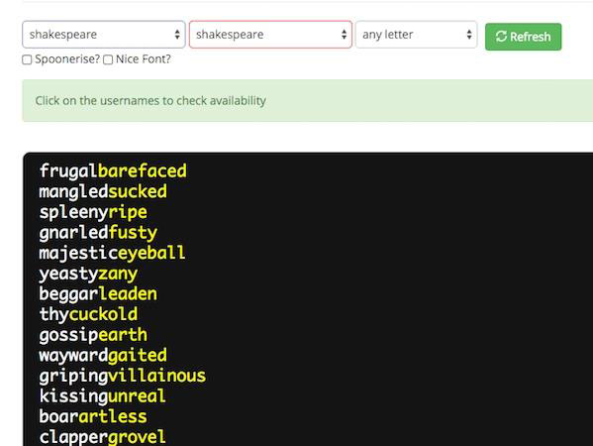
Task: Open the first shakespeare dropdown
Action: [104, 35]
